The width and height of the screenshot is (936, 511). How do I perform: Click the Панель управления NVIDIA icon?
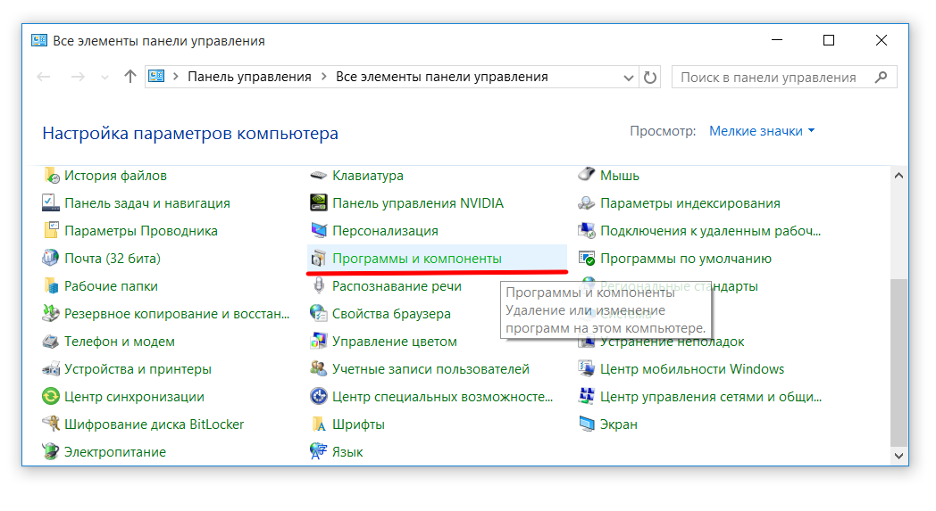tap(318, 203)
